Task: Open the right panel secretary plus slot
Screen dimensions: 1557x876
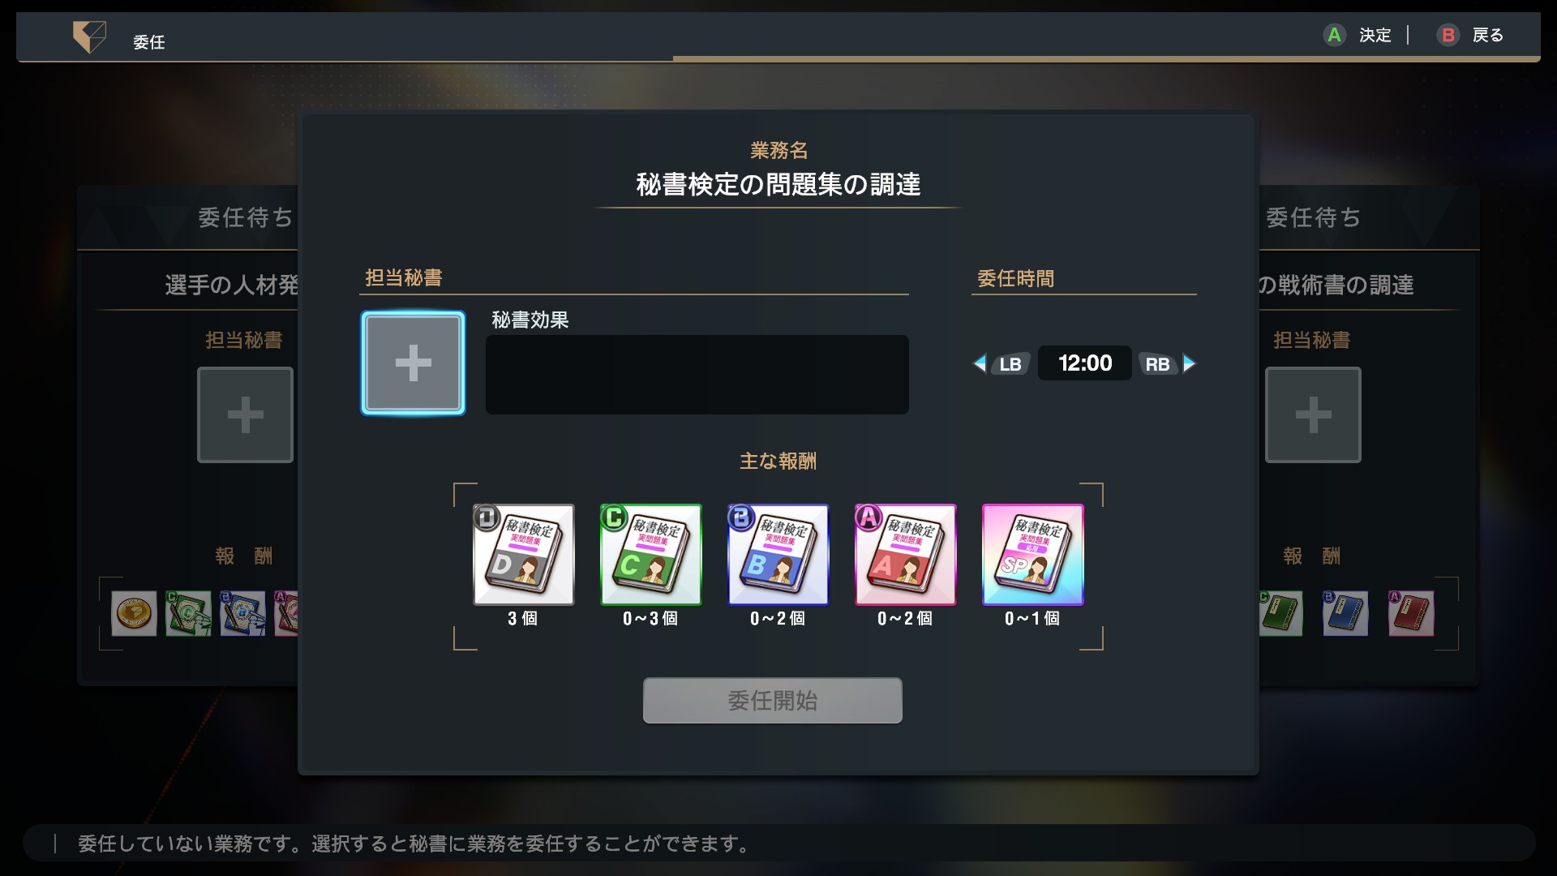Action: 1313,414
